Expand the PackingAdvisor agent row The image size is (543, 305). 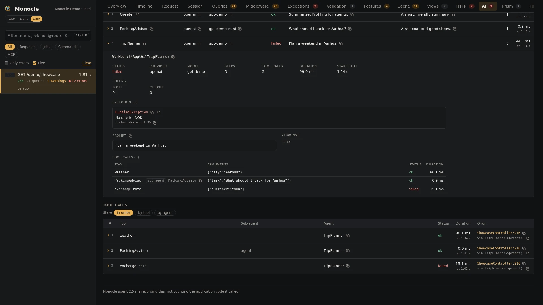pos(108,29)
